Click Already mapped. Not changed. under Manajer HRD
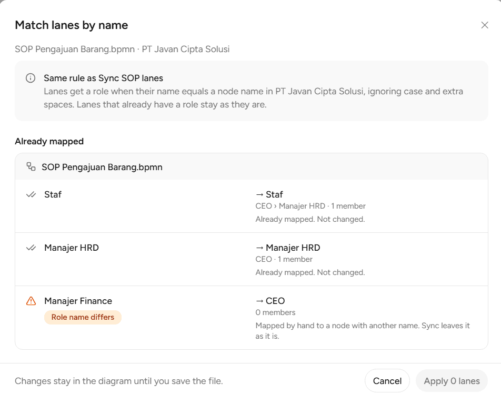501x403 pixels. [310, 272]
